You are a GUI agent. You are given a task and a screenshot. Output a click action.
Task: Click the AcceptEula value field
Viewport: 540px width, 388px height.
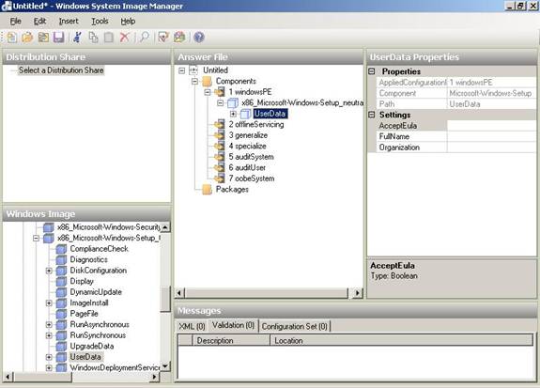(x=491, y=126)
